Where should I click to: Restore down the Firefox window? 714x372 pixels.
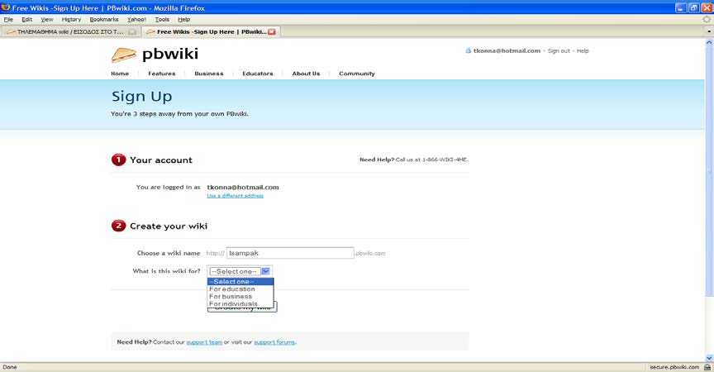(693, 7)
